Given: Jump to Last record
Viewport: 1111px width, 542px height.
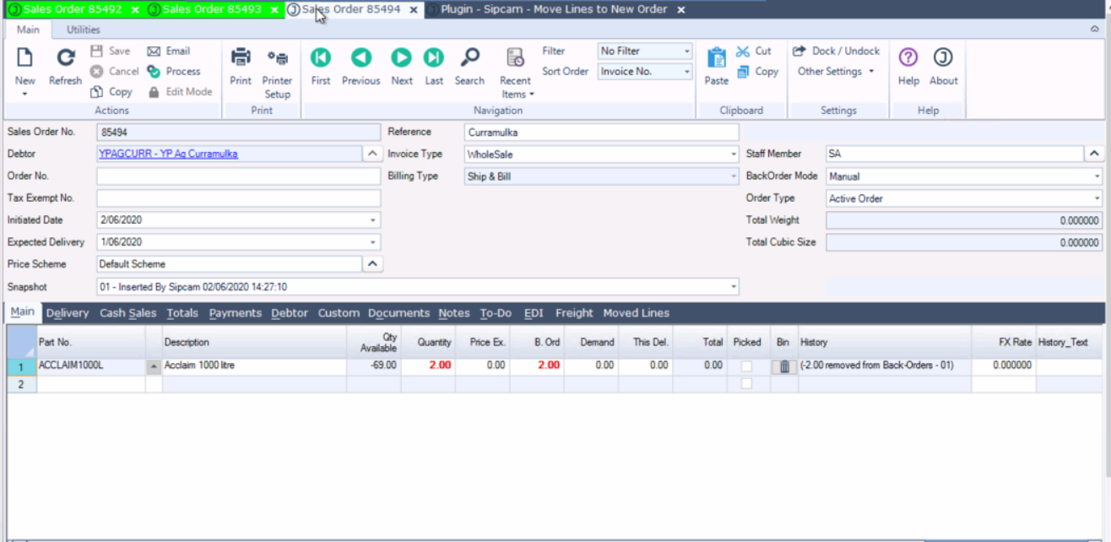Looking at the screenshot, I should (x=434, y=58).
